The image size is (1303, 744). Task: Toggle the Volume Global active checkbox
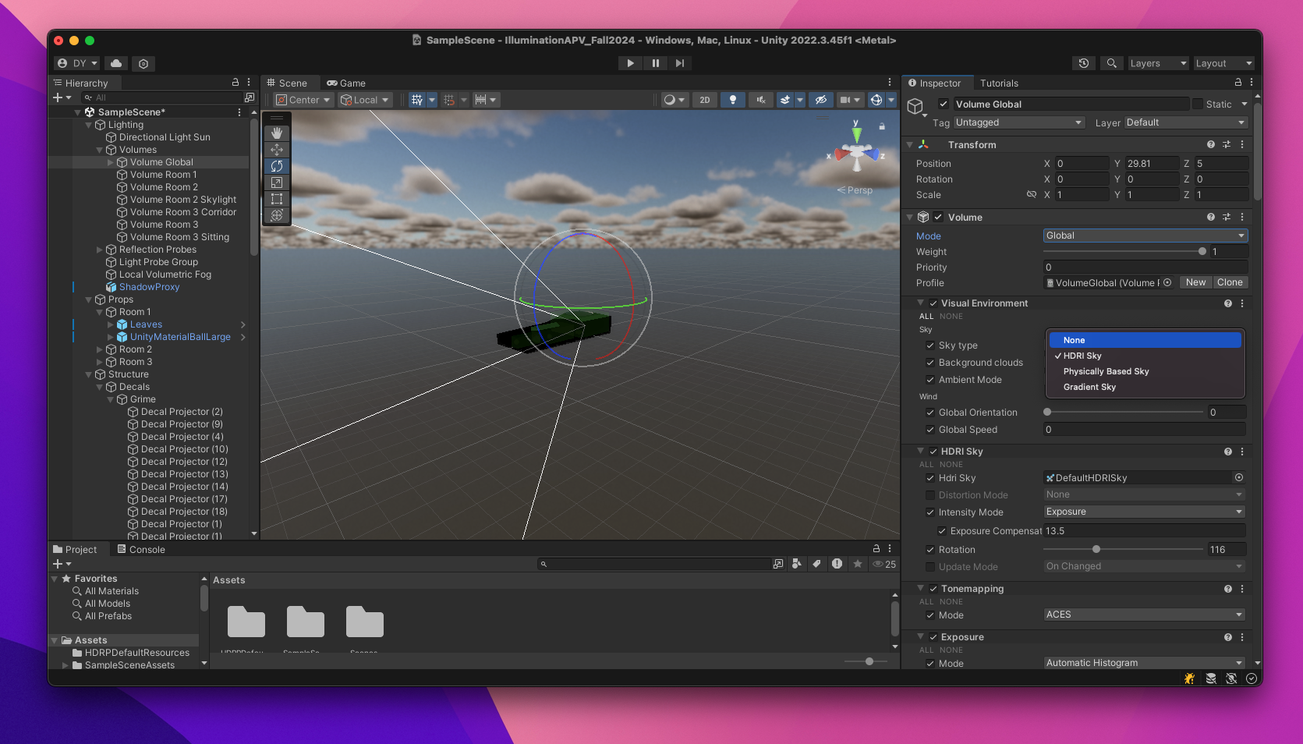point(944,104)
